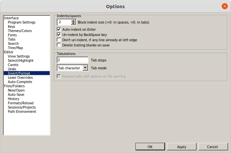The width and height of the screenshot is (231, 153).
Task: Select Tree/Map options
Action: 15,48
